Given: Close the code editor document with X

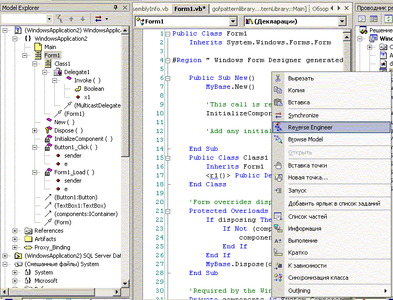Looking at the screenshot, I should point(347,8).
